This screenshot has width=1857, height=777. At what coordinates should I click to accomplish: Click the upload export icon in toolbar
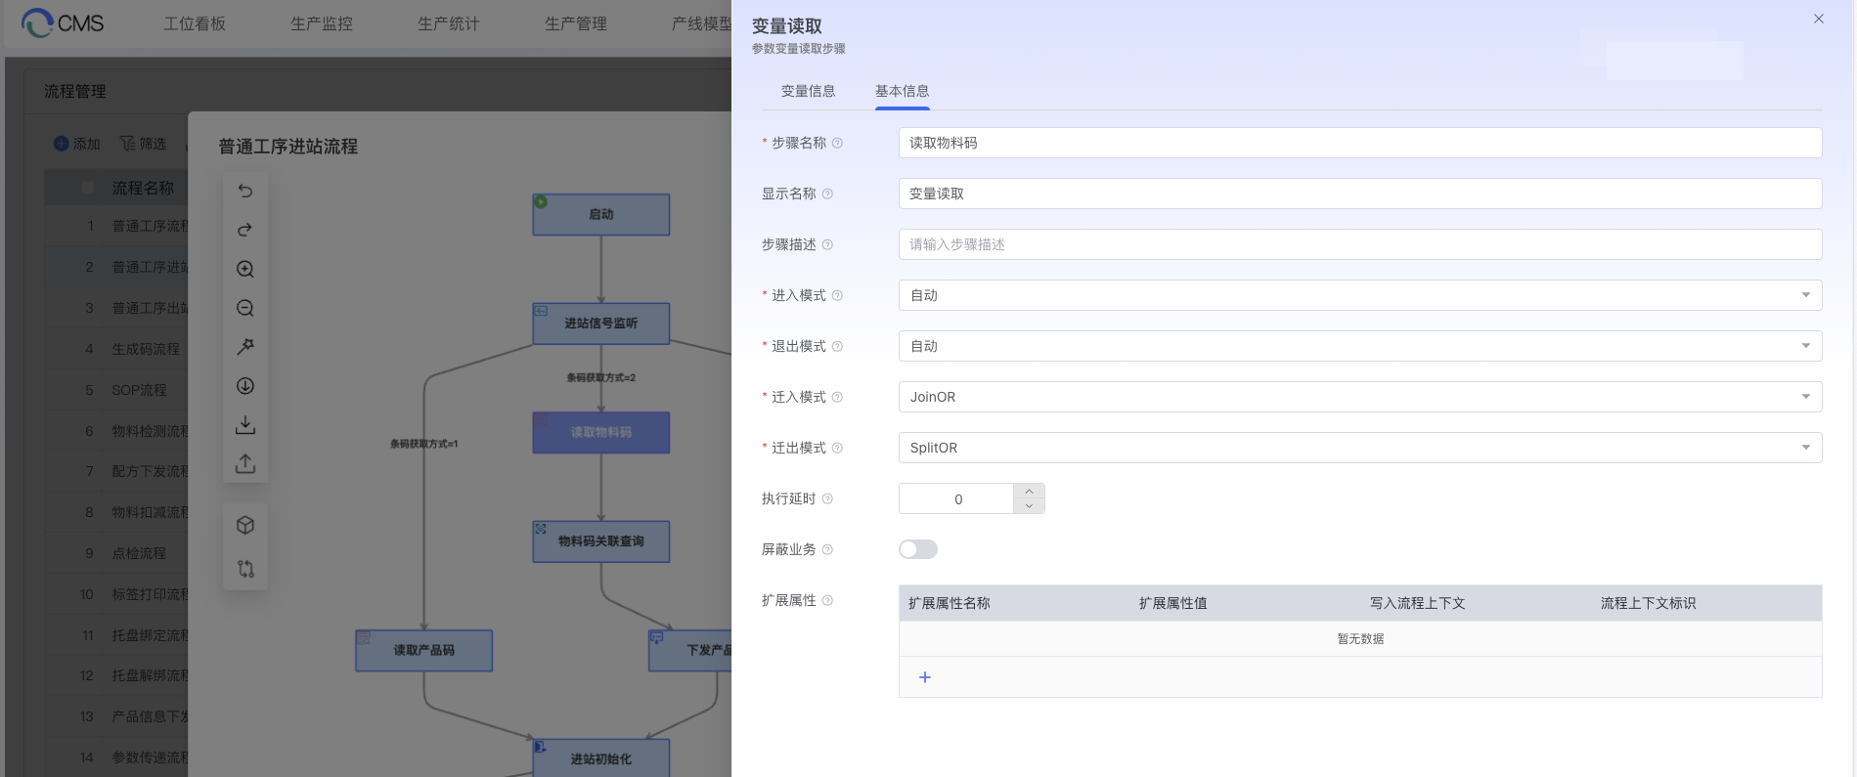coord(245,464)
